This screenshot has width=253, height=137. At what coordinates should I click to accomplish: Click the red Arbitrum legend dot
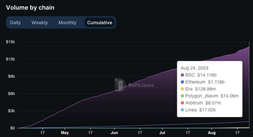(182, 103)
